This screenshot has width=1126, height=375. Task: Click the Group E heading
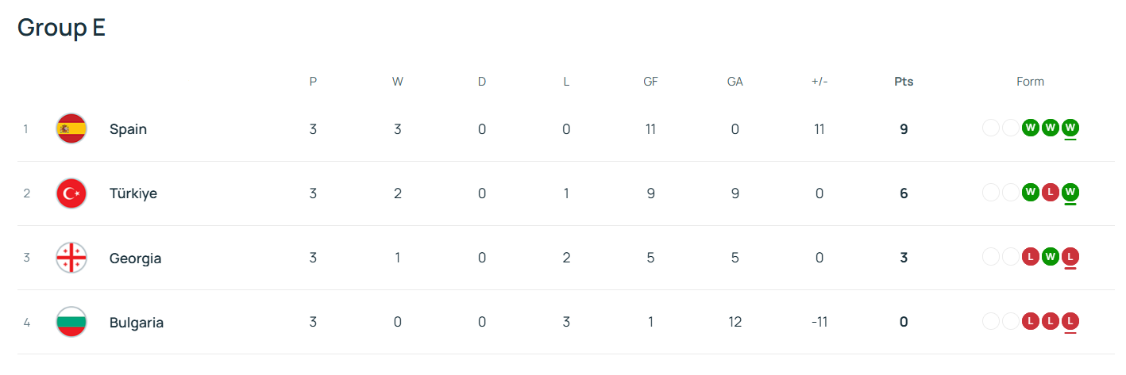(62, 28)
